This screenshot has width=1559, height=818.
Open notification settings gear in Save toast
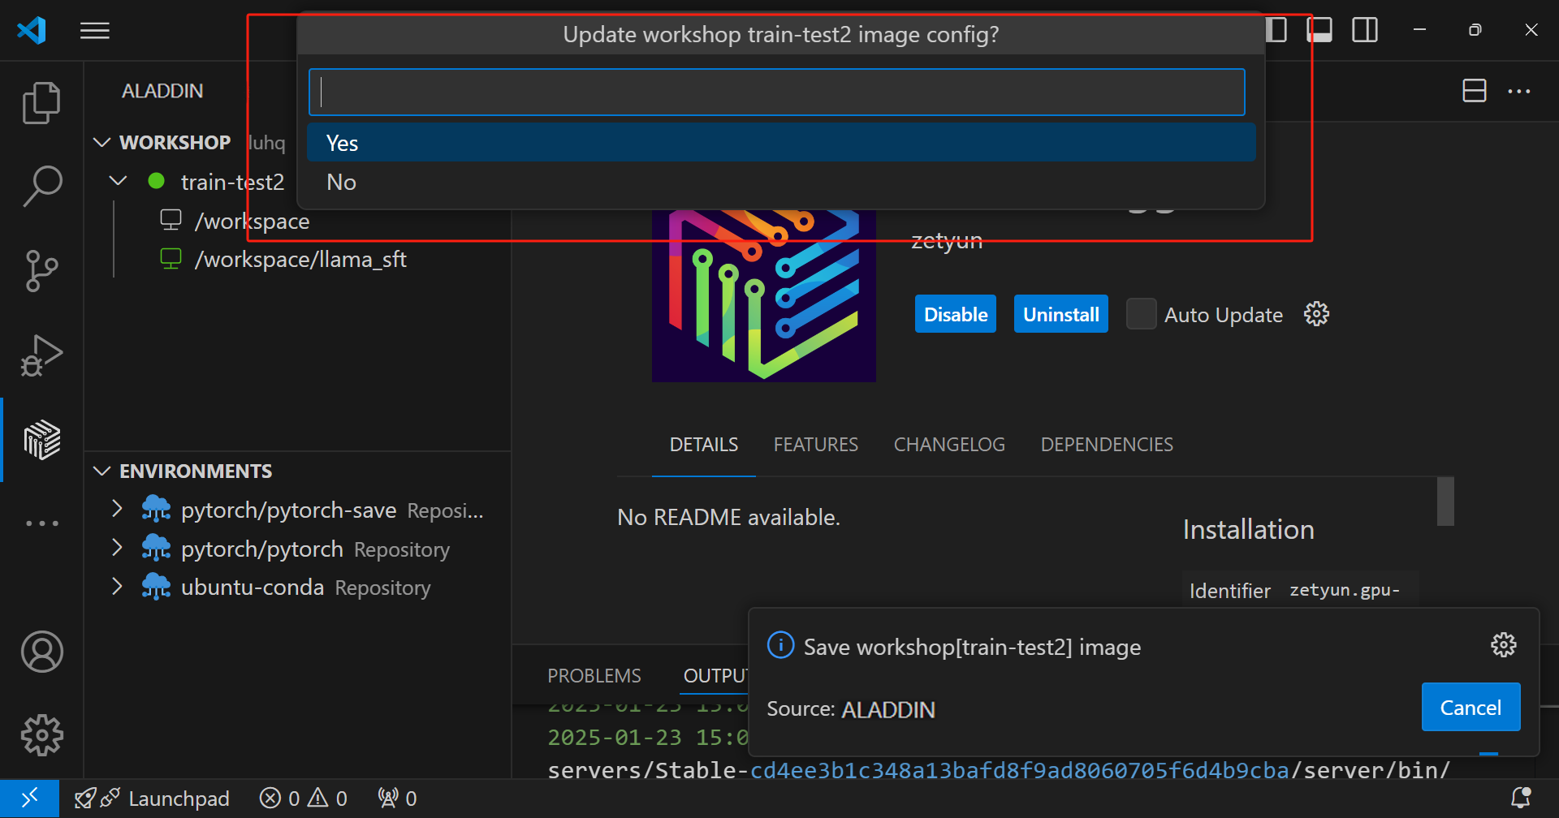click(x=1503, y=645)
